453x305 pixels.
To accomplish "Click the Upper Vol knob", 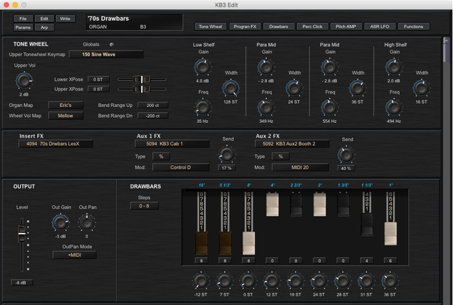I will pyautogui.click(x=24, y=81).
